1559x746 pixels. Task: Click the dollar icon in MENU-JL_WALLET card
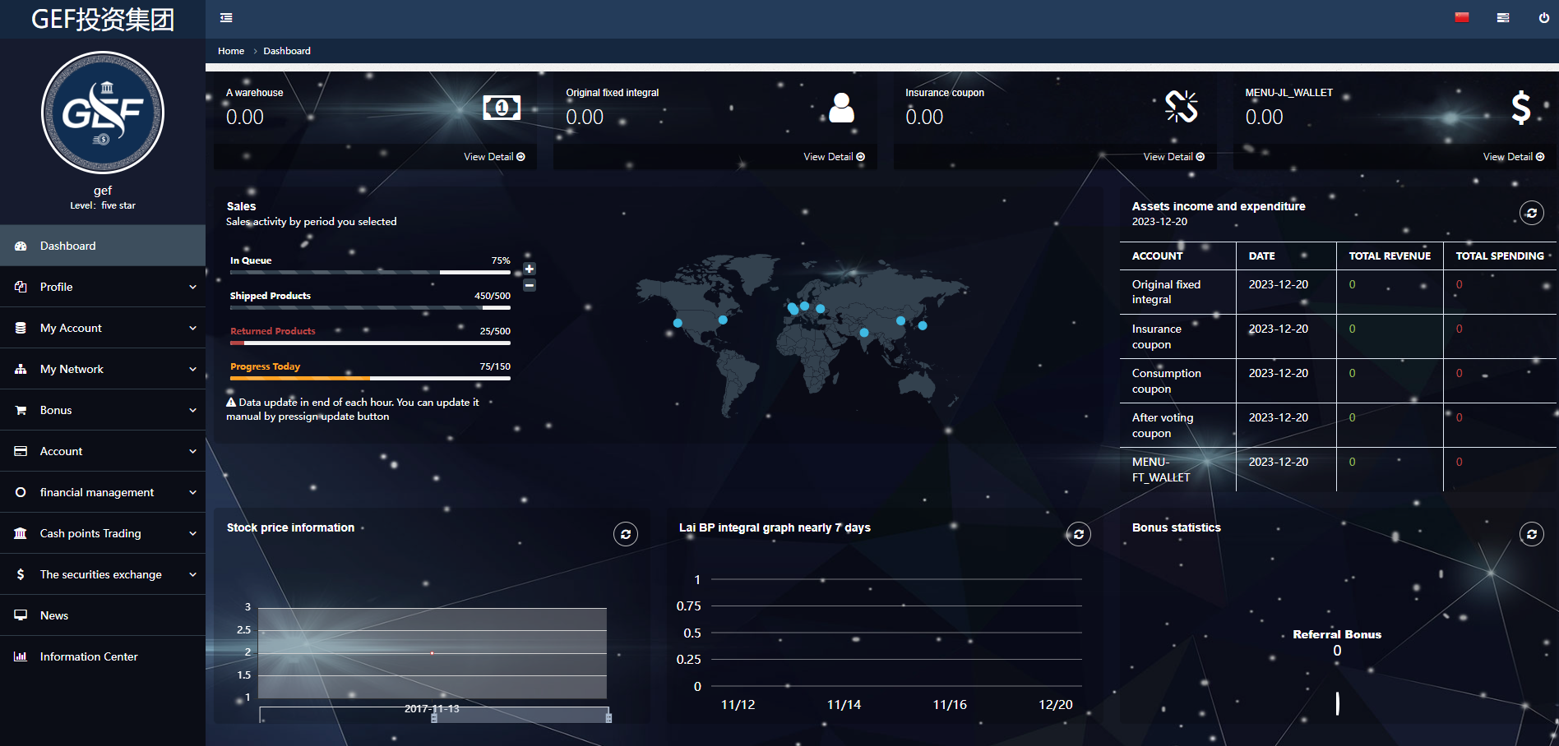1521,107
